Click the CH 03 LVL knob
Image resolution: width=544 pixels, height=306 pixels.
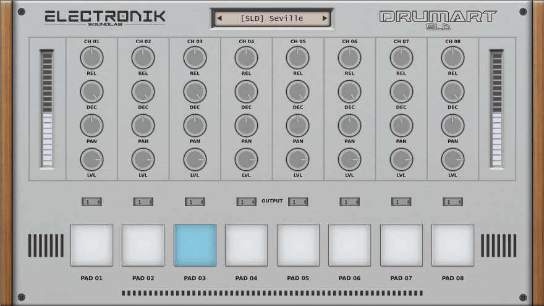(195, 160)
